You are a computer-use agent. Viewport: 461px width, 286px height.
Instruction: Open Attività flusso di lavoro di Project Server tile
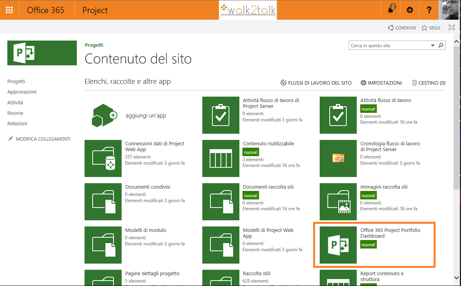[x=221, y=115]
